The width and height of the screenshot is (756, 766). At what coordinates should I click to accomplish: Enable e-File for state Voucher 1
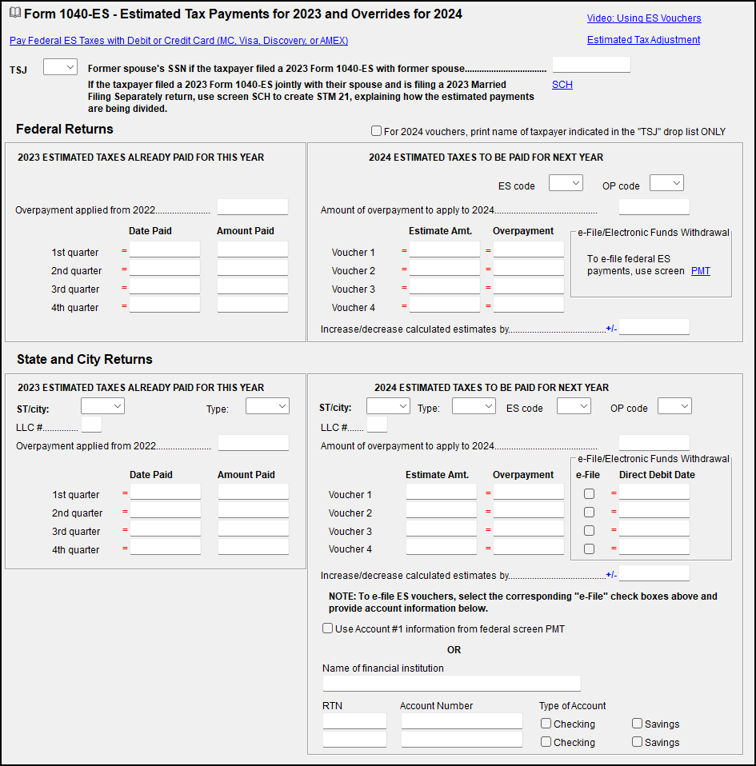[x=590, y=494]
